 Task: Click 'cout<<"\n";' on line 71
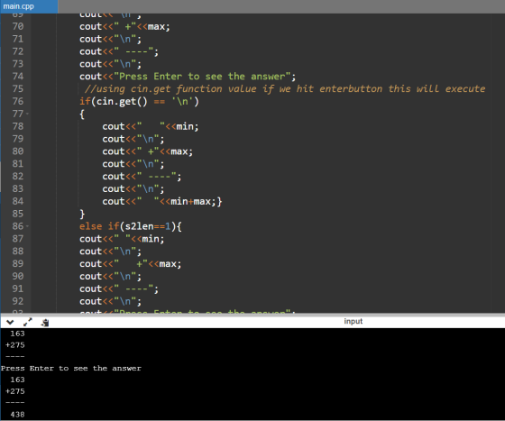click(x=110, y=39)
